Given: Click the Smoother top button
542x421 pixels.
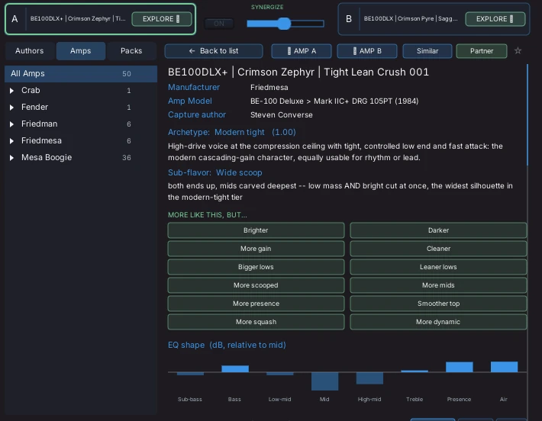Looking at the screenshot, I should point(438,304).
